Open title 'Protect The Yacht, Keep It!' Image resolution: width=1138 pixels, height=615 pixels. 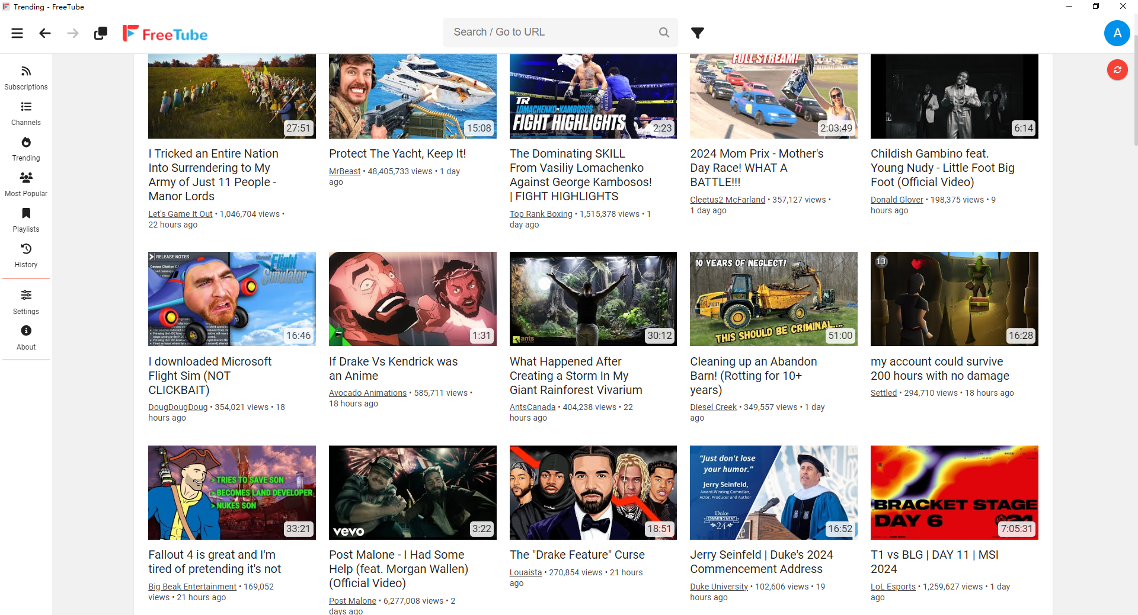[398, 153]
